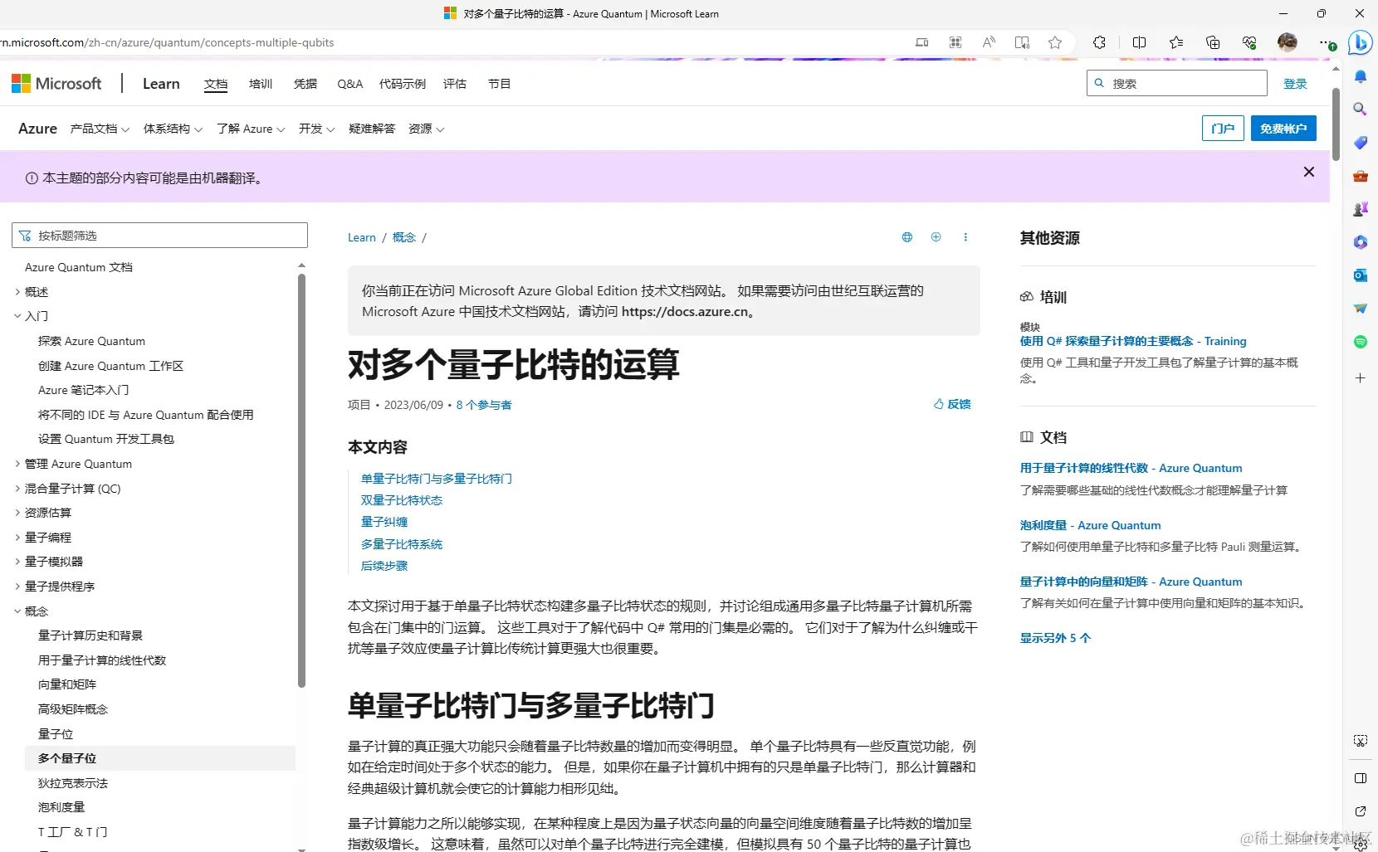Viewport: 1378px width, 852px height.
Task: Dismiss the machine translation notice
Action: (x=1309, y=172)
